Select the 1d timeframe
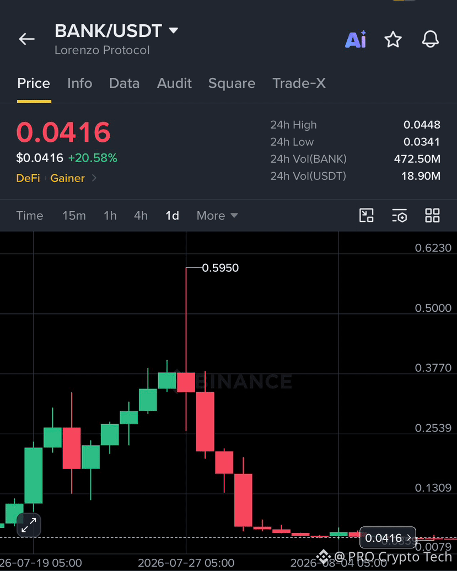The width and height of the screenshot is (457, 571). pos(172,216)
